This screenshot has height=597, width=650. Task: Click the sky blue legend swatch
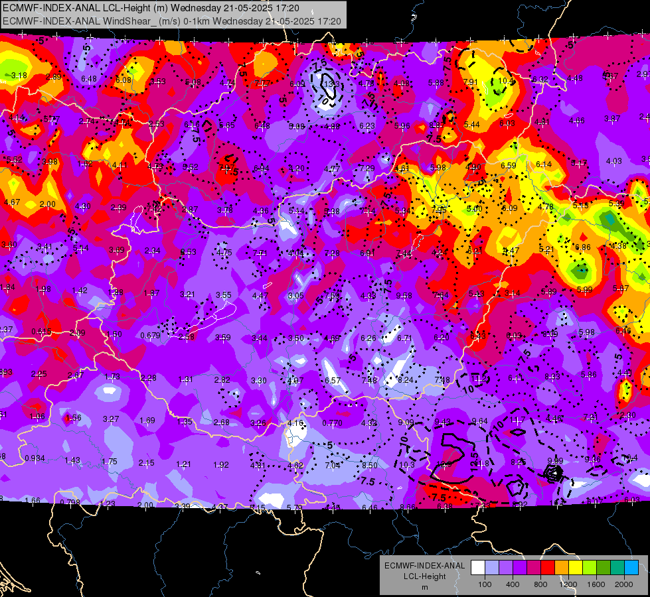(x=631, y=568)
